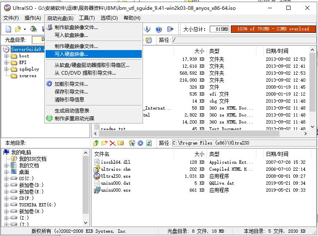The width and height of the screenshot is (318, 236).
Task: Click the Rename icon in local toolbar
Action: [x=121, y=143]
